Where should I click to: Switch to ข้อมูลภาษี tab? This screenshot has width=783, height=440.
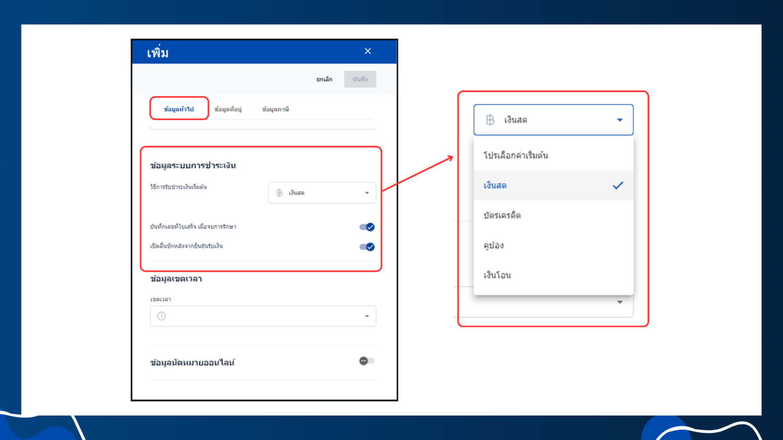coord(275,110)
